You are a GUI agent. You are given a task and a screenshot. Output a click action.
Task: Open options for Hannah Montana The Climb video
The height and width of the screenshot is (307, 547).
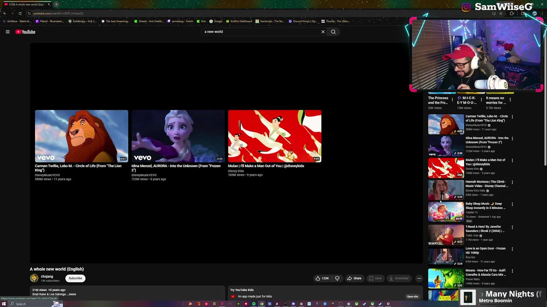[512, 182]
